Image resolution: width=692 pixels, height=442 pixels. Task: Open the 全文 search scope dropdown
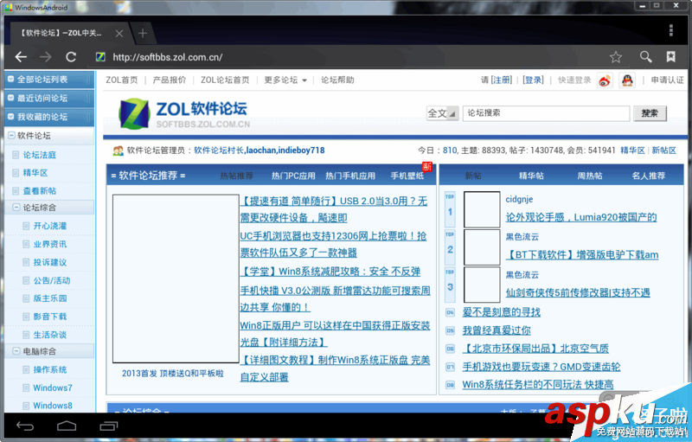(x=442, y=113)
